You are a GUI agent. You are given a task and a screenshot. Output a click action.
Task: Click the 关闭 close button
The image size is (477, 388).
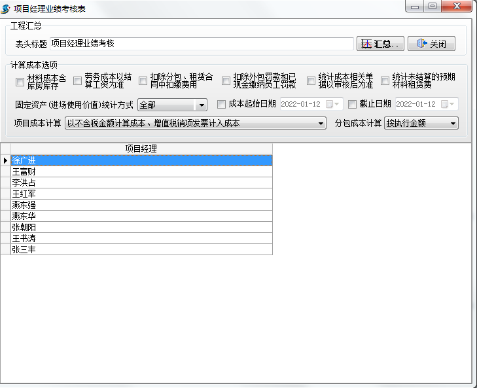point(431,44)
